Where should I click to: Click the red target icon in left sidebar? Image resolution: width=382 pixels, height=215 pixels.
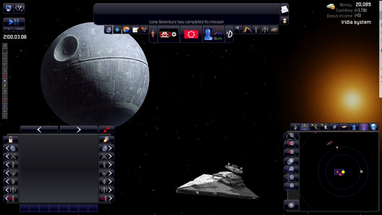click(5, 76)
